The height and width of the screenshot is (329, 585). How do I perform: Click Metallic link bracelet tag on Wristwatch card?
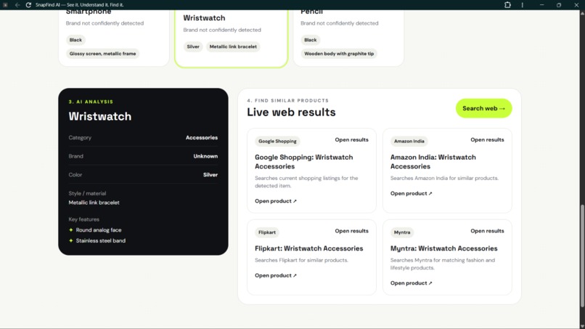point(233,46)
